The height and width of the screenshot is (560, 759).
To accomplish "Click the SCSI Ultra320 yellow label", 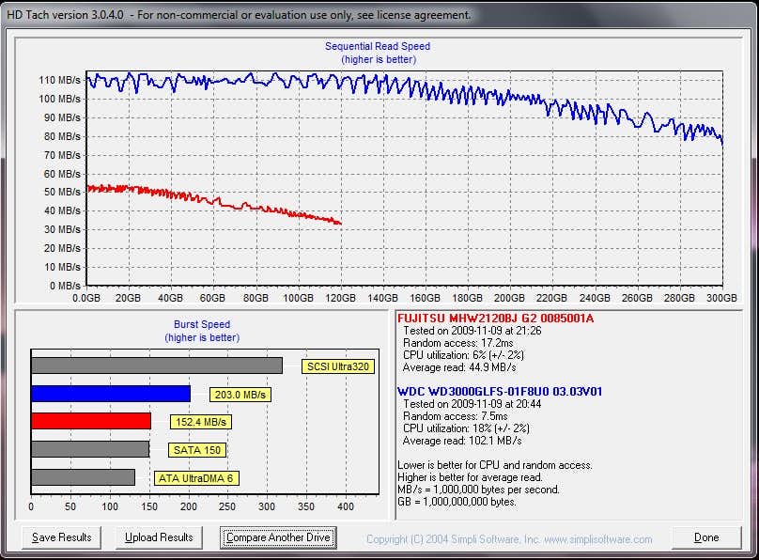I will coord(337,366).
